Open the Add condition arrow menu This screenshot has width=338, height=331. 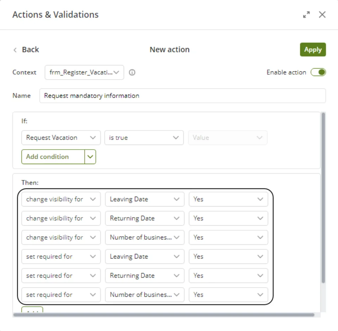coord(90,157)
